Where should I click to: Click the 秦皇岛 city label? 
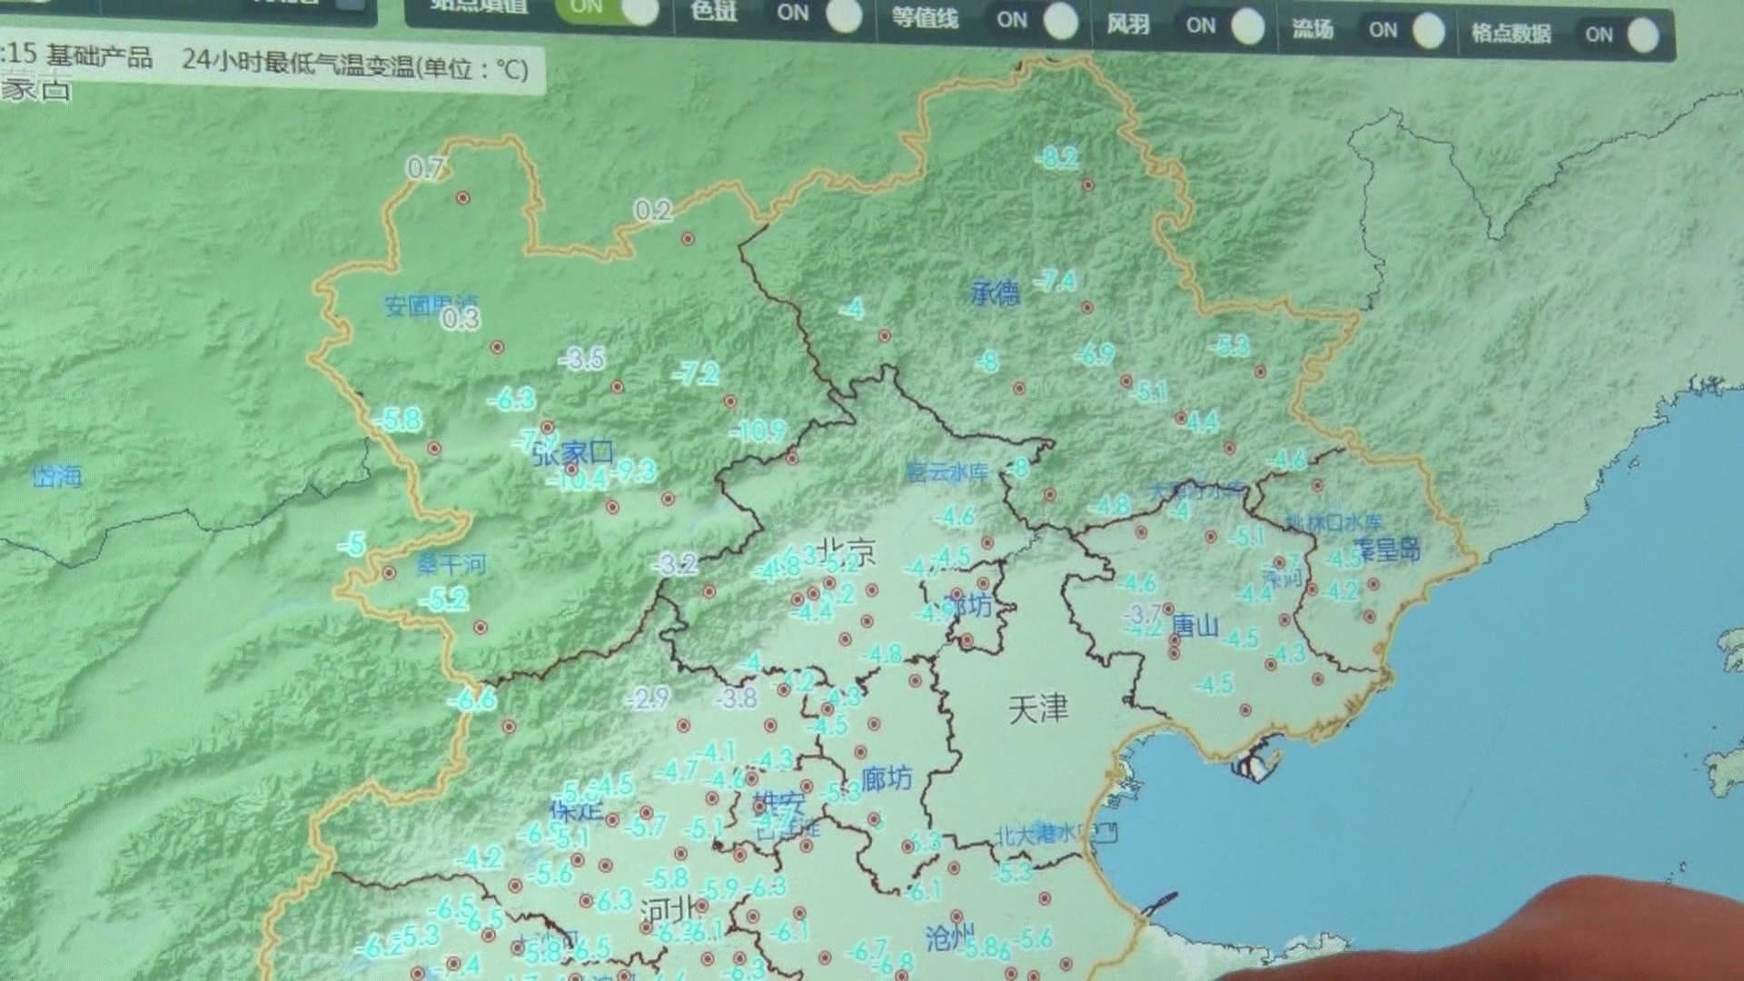coord(1386,549)
